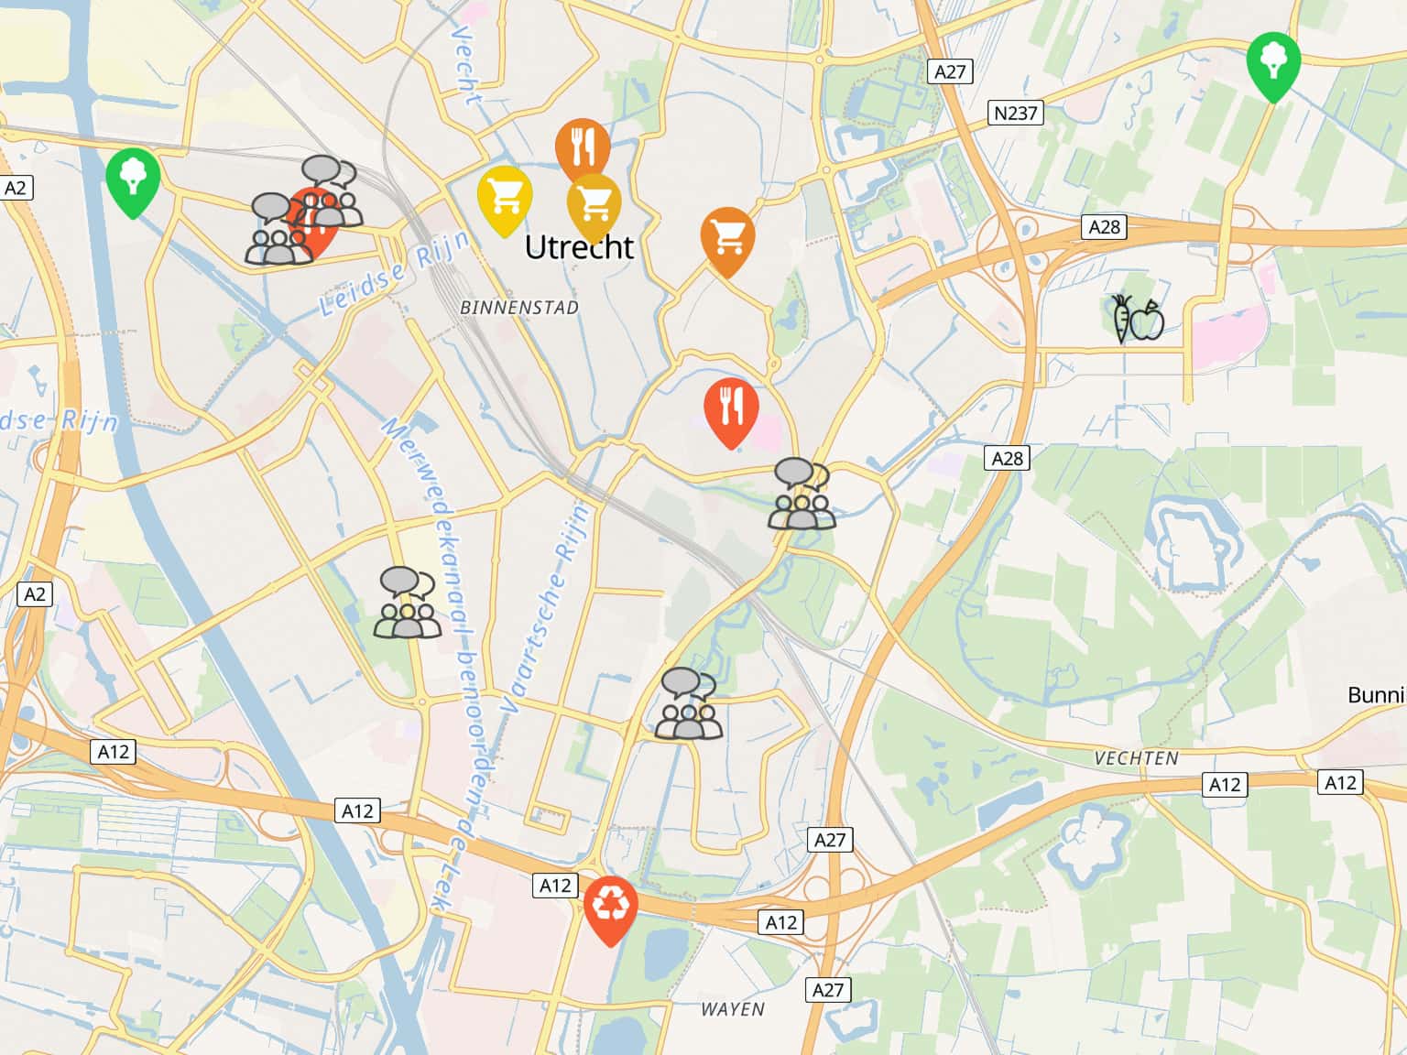Click the BINNENSTAD district label
This screenshot has width=1407, height=1055.
point(519,308)
